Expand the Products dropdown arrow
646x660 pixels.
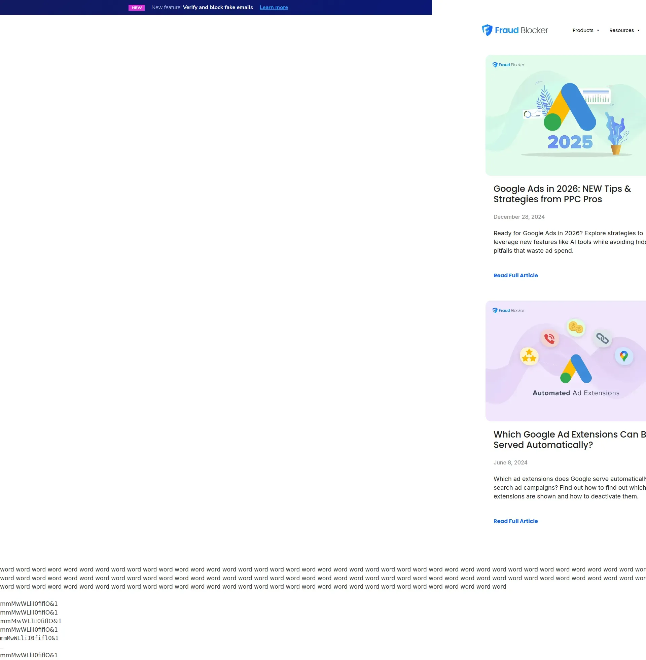pyautogui.click(x=598, y=31)
